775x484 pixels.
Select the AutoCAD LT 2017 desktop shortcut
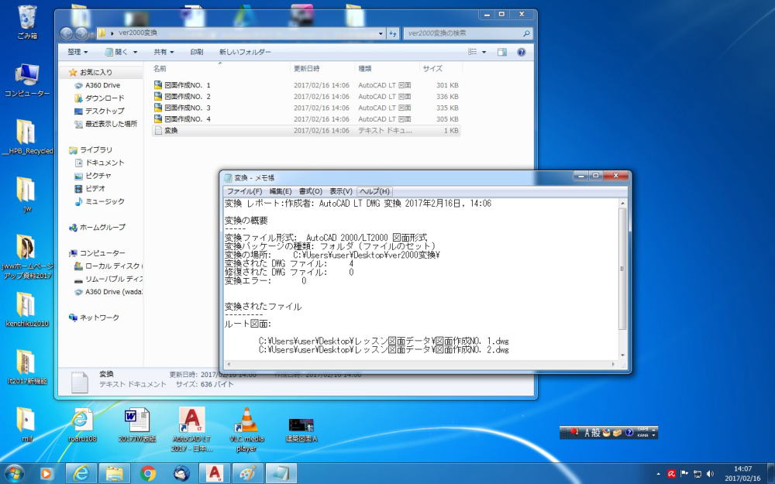pos(192,429)
